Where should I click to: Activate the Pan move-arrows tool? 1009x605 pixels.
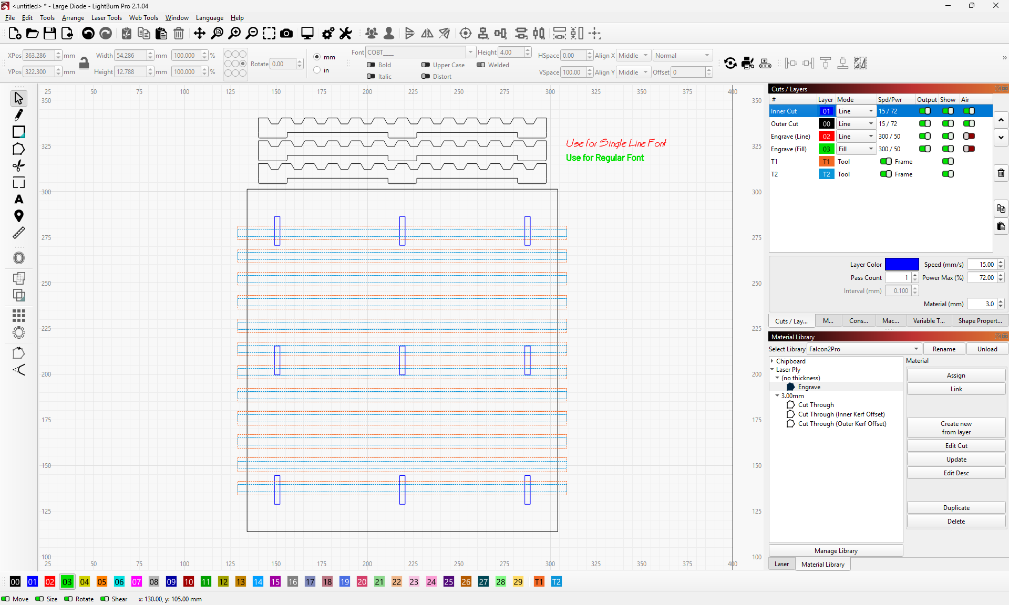click(x=200, y=34)
